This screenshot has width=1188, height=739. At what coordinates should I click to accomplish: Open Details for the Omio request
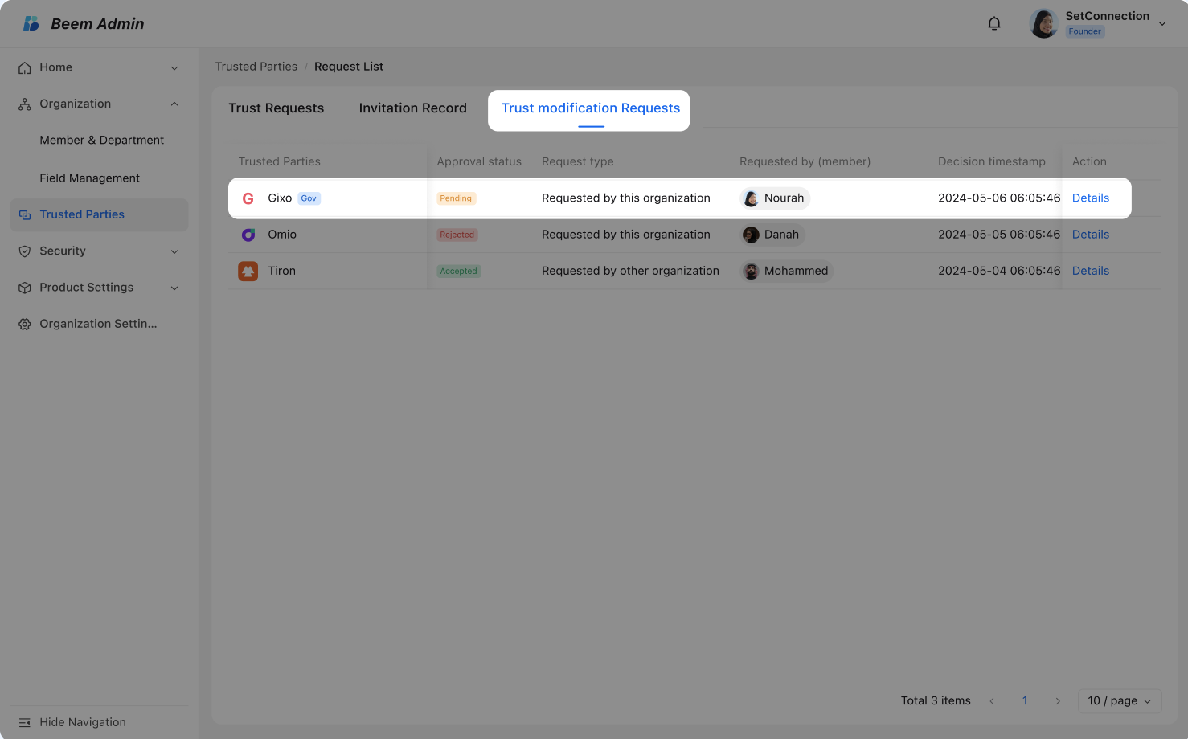(x=1090, y=235)
